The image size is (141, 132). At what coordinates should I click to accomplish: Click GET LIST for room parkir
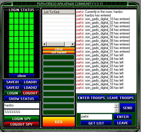(x=96, y=123)
